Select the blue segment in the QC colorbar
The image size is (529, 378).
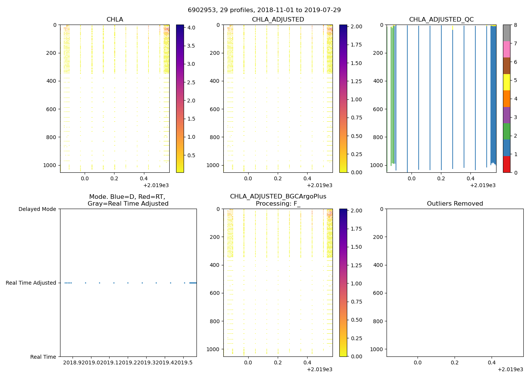tap(506, 148)
